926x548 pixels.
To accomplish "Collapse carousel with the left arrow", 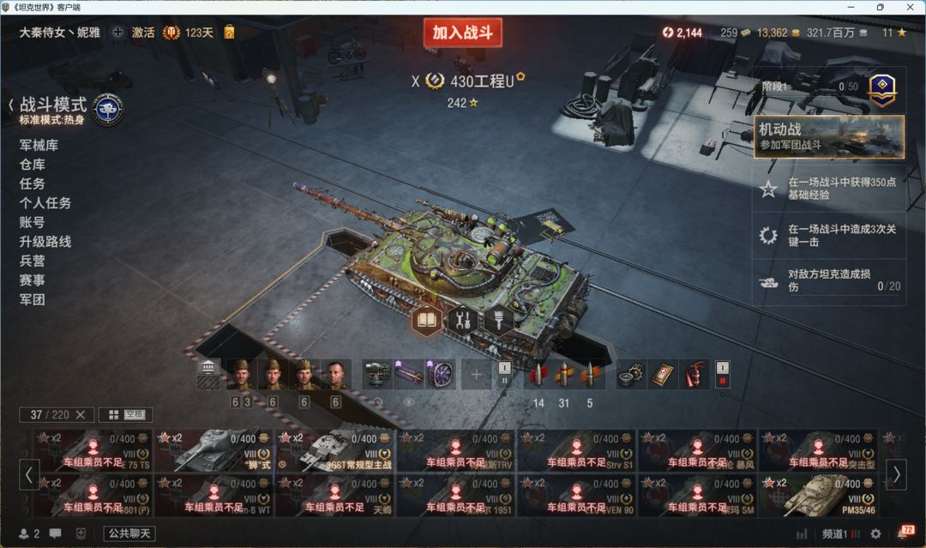I will 28,473.
